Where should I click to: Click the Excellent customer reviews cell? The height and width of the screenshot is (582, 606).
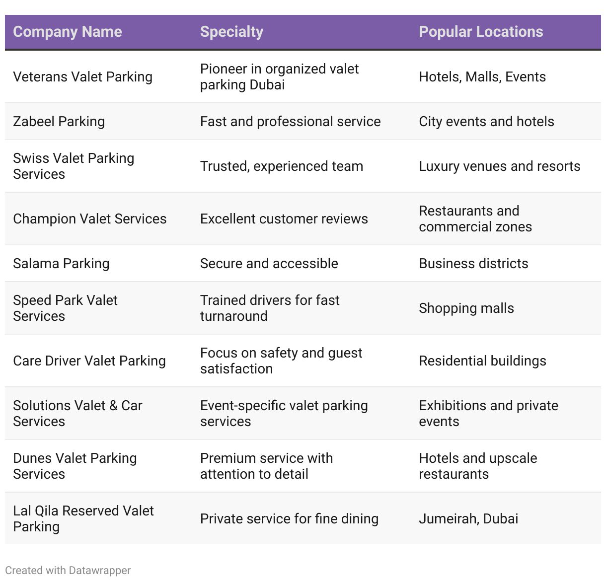click(284, 218)
